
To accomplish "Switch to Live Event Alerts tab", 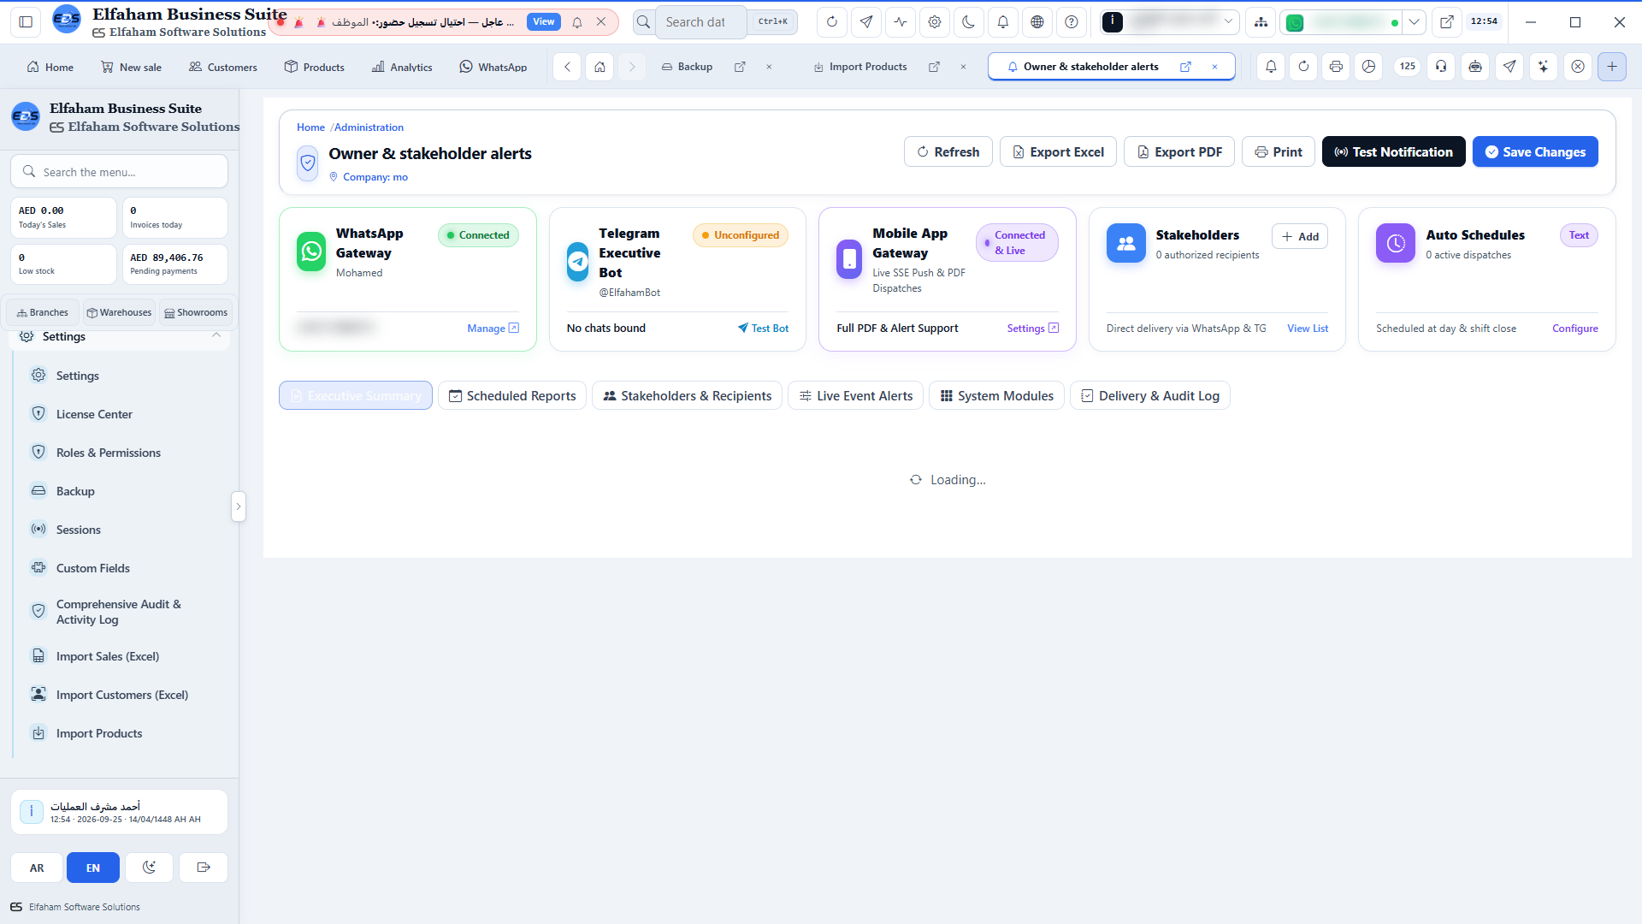I will [855, 395].
